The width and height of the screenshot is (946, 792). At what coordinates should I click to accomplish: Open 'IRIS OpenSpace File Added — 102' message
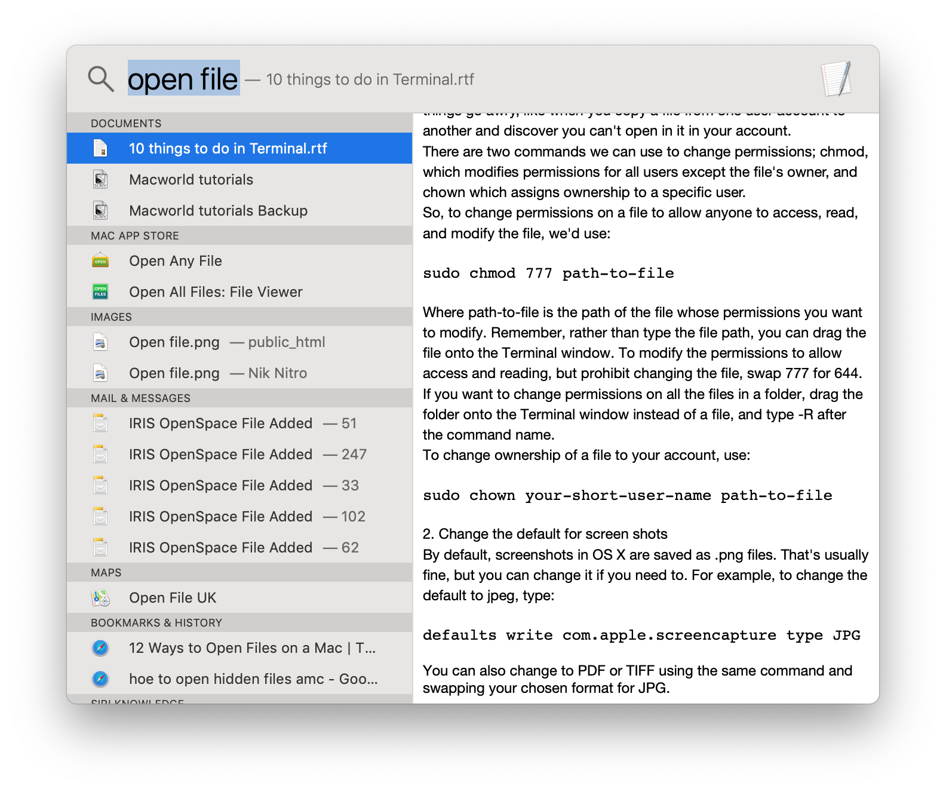(239, 516)
